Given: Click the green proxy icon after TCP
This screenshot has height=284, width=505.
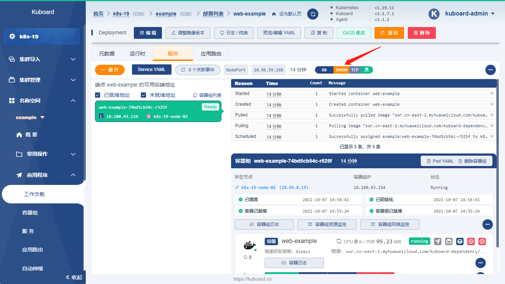Looking at the screenshot, I should coord(367,70).
